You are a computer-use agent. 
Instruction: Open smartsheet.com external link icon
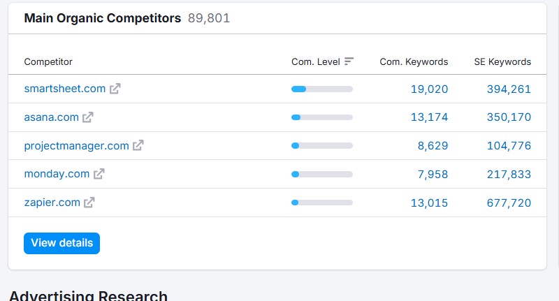[x=115, y=89]
